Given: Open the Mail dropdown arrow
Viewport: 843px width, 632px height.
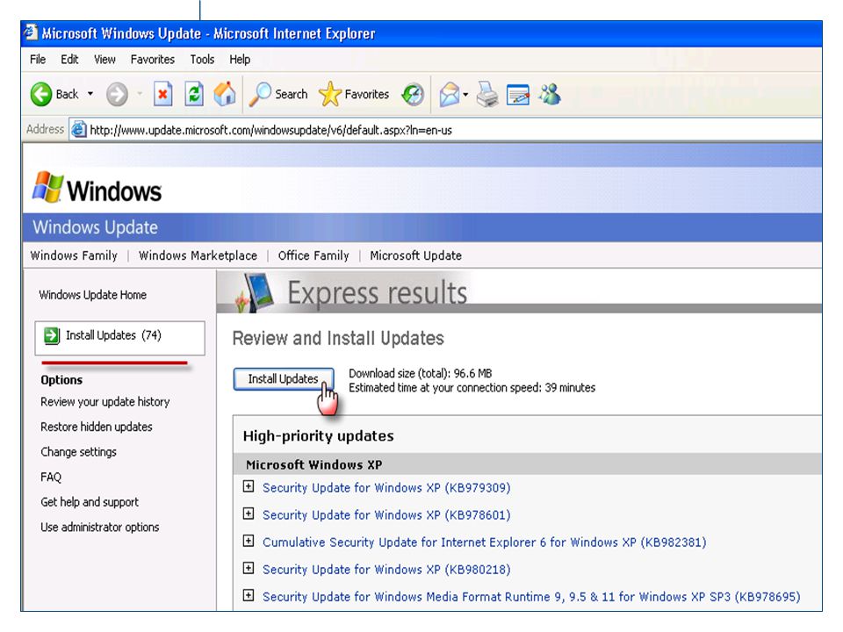Looking at the screenshot, I should tap(465, 95).
